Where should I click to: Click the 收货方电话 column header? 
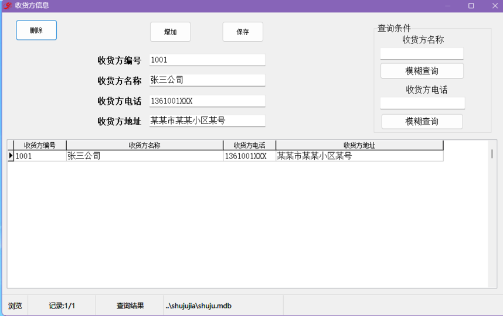pyautogui.click(x=249, y=145)
